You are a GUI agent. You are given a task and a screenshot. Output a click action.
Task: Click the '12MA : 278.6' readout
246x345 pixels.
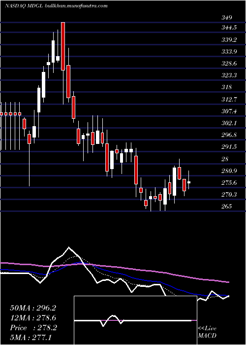tap(33, 318)
